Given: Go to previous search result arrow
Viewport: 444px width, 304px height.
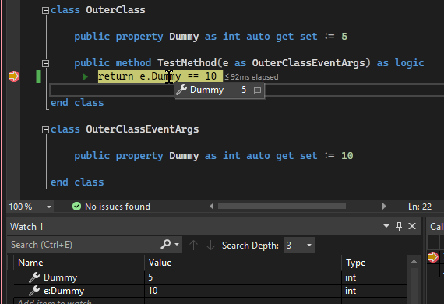Looking at the screenshot, I should [x=193, y=245].
